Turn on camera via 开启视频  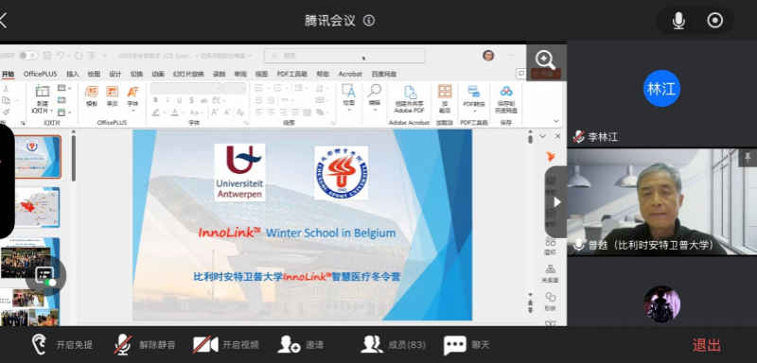click(226, 345)
